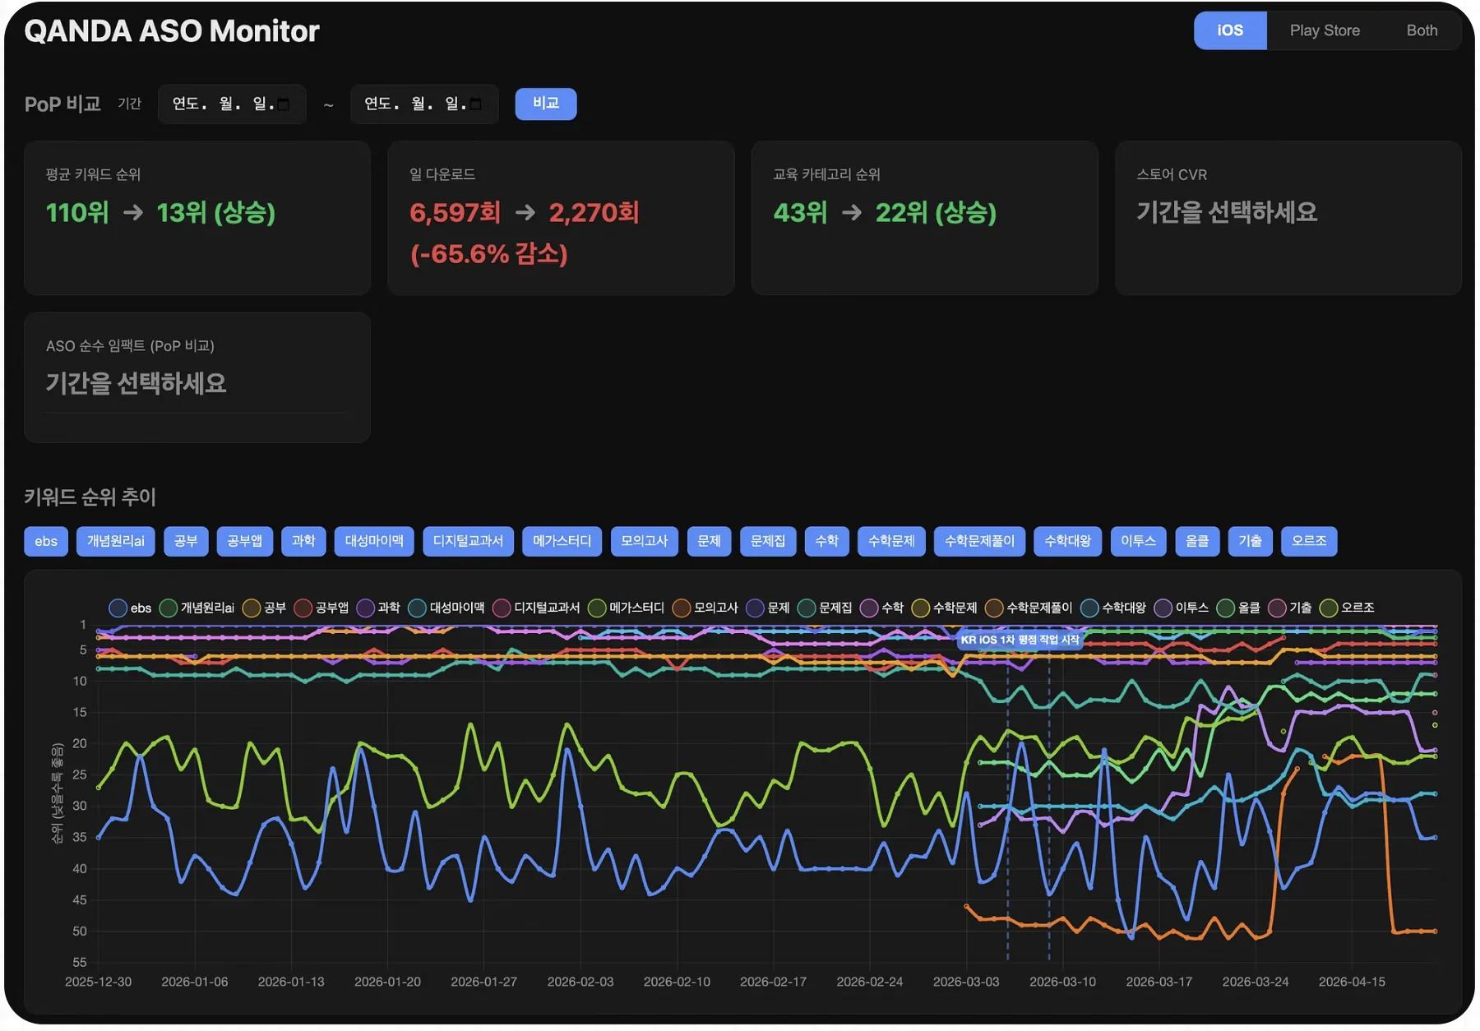Switch to the iOS tab
This screenshot has width=1480, height=1031.
[1229, 30]
